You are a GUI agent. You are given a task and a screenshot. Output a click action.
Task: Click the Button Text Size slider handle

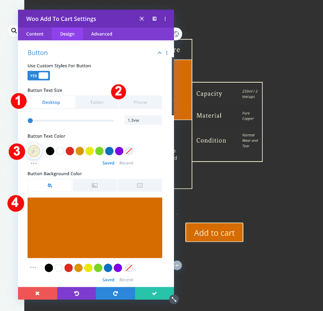30,120
